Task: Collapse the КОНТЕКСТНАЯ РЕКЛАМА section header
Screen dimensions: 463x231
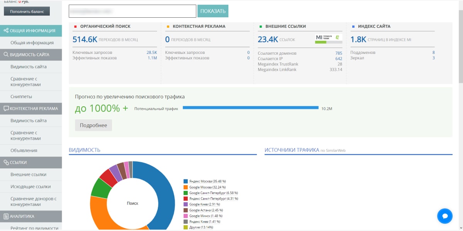Action: click(x=31, y=109)
